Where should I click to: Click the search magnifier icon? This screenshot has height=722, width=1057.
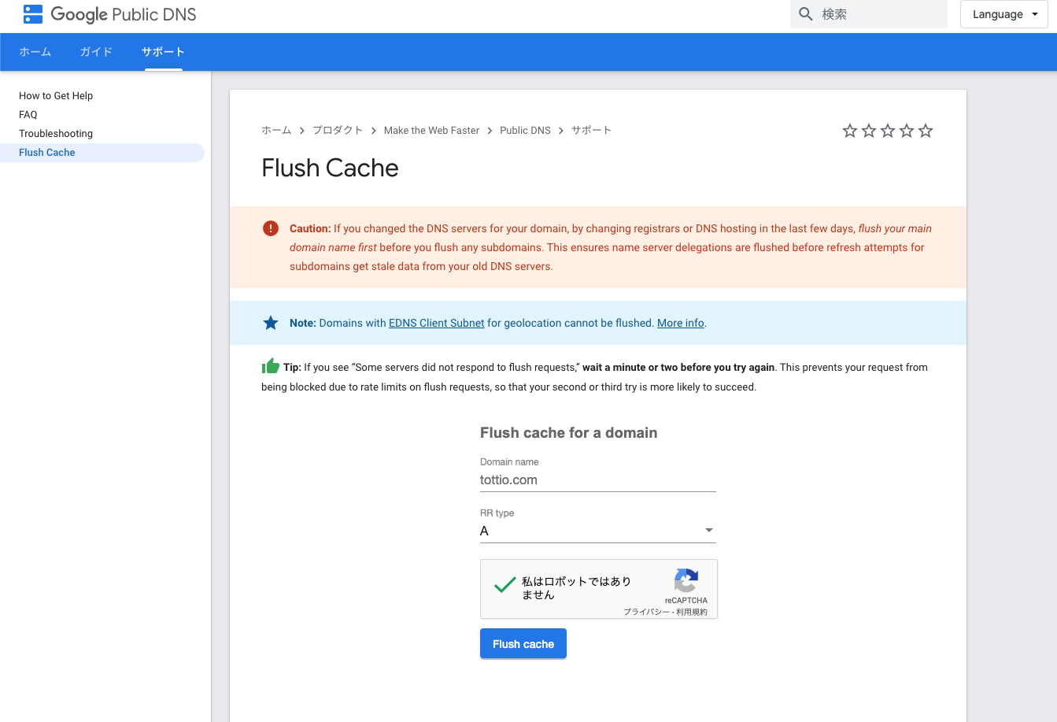point(805,14)
